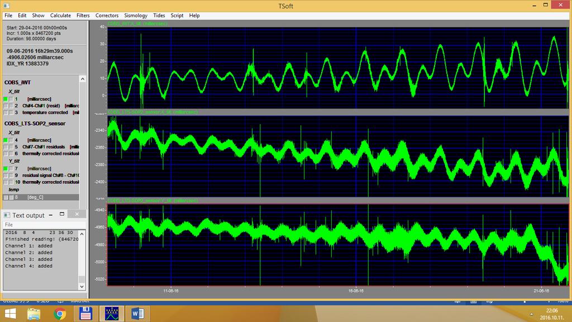572x322 pixels.
Task: Click inside the COBS_LTS-SOP2 X_tilt middle graph
Action: (x=337, y=157)
